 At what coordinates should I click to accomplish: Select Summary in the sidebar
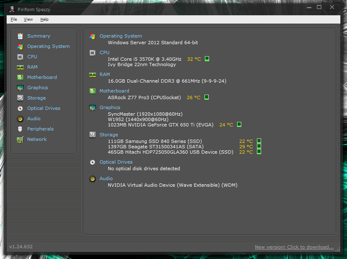(x=39, y=36)
